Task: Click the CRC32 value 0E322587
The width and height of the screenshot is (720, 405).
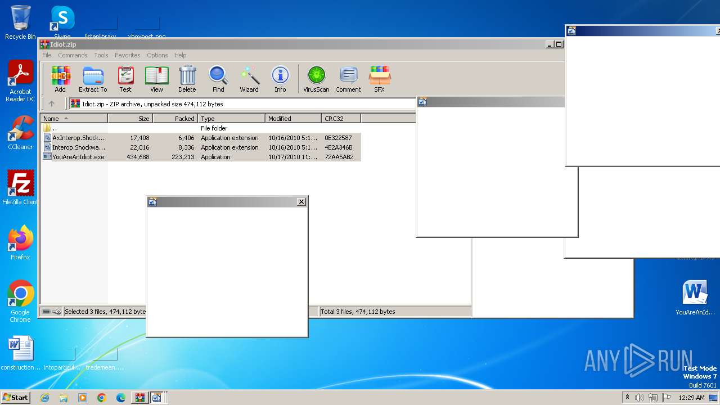Action: pyautogui.click(x=338, y=138)
